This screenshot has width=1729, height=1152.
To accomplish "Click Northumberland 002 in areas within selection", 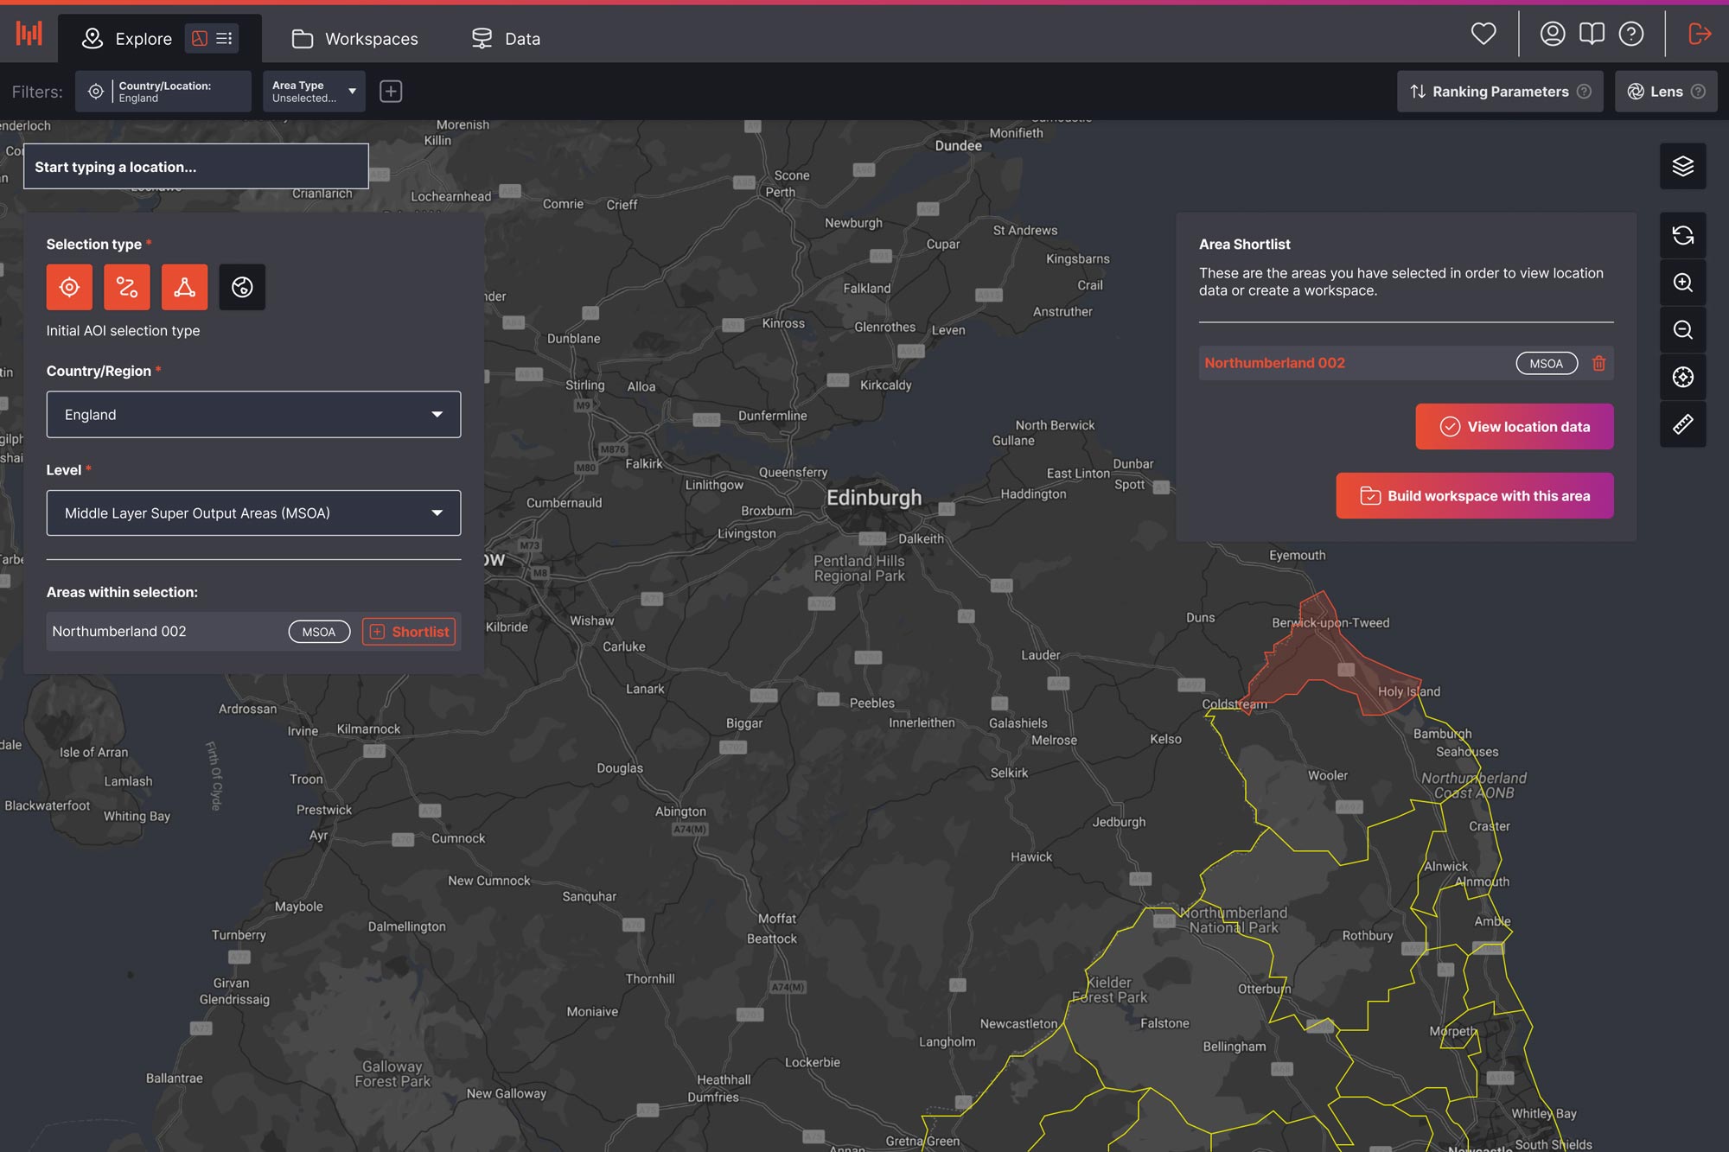I will click(x=119, y=632).
